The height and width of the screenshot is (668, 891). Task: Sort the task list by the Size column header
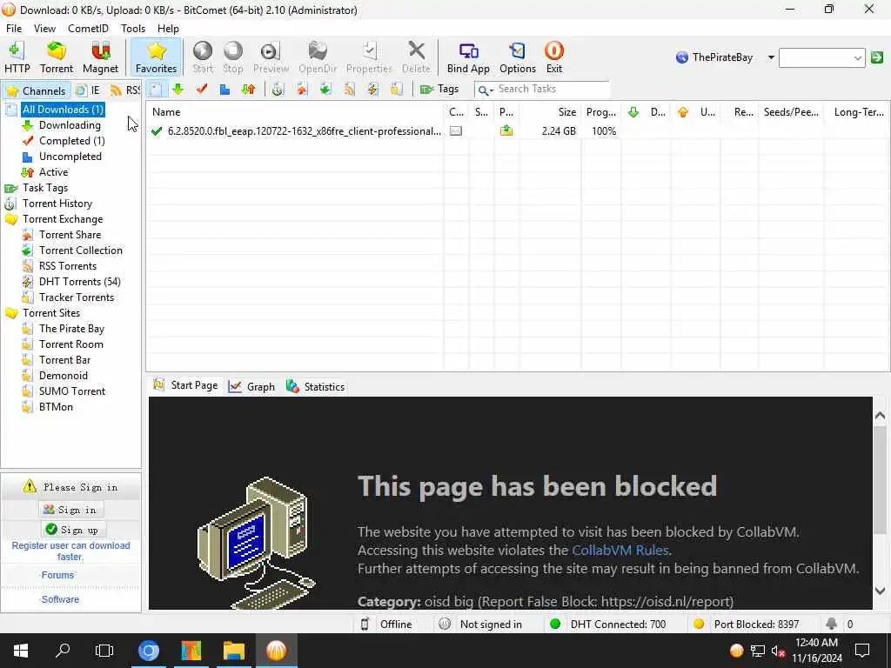tap(549, 112)
